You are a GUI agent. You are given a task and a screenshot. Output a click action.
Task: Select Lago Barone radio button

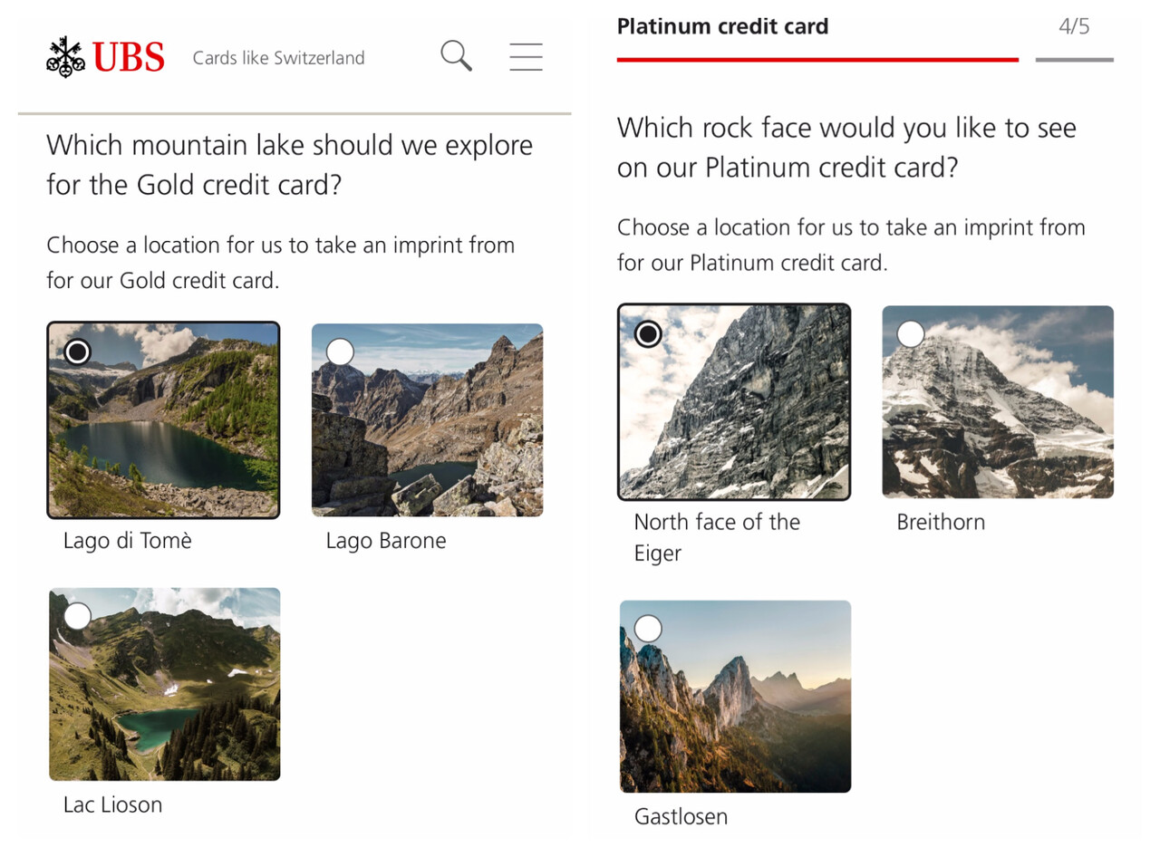(340, 351)
